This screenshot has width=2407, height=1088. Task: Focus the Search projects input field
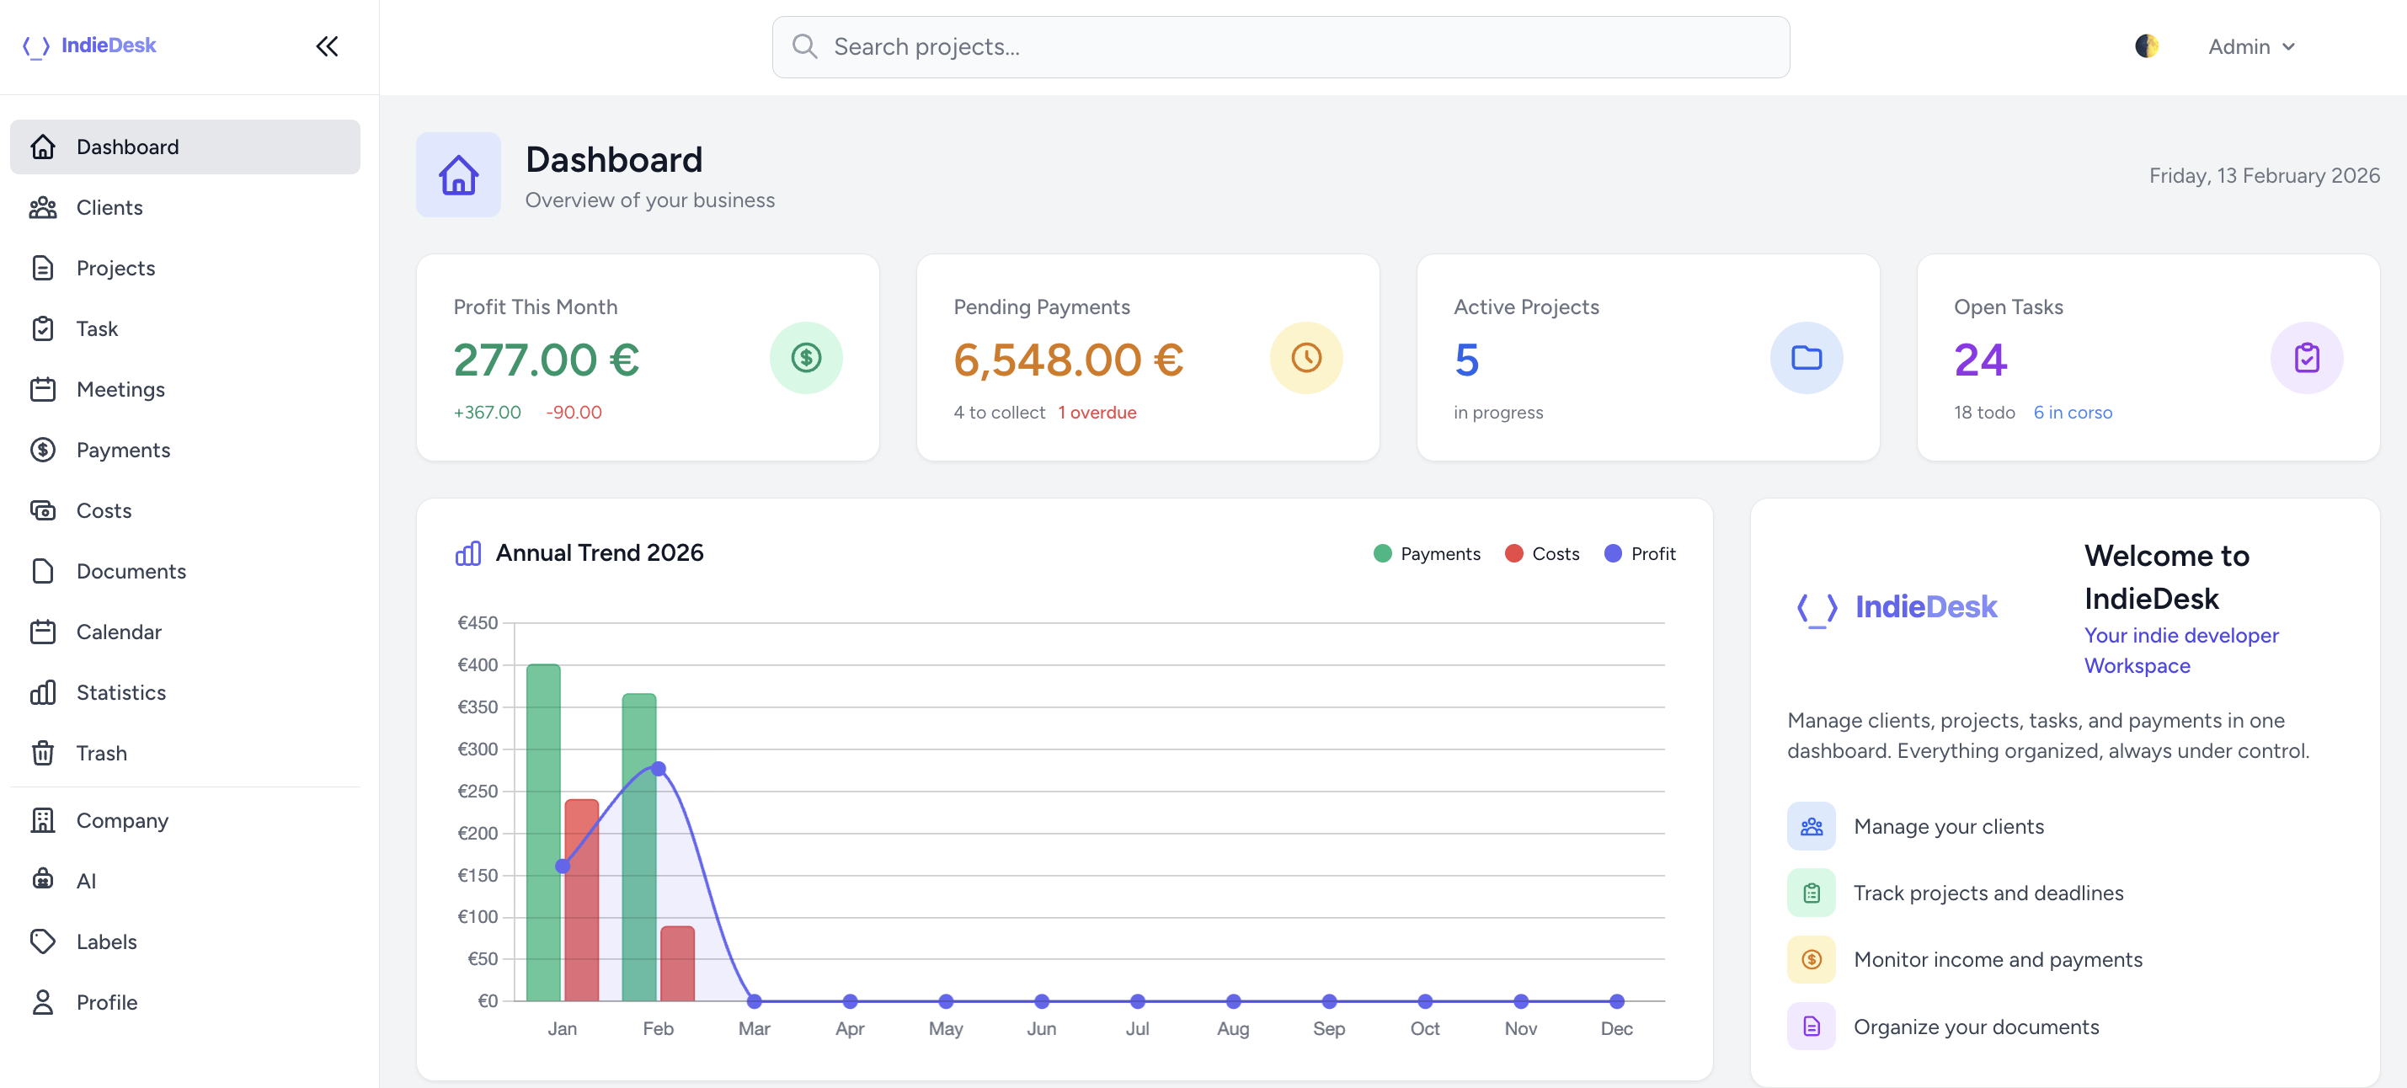[x=1280, y=46]
